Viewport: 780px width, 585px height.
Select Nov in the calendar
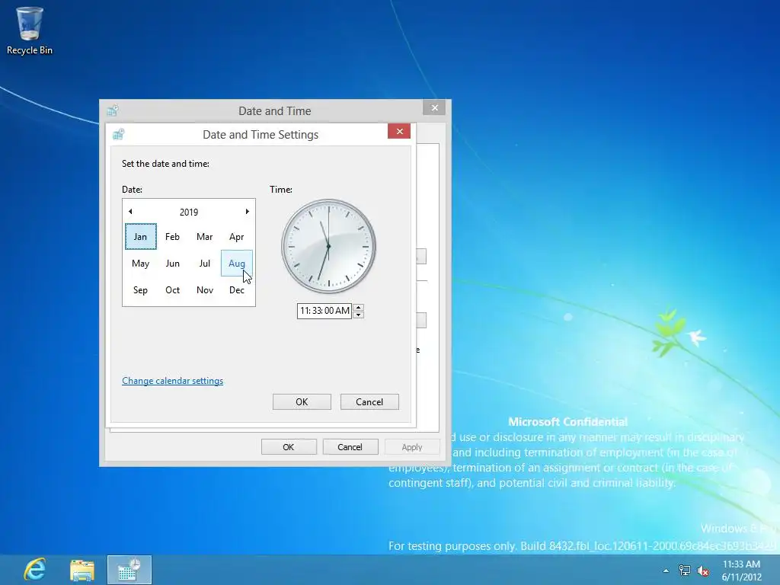point(204,289)
